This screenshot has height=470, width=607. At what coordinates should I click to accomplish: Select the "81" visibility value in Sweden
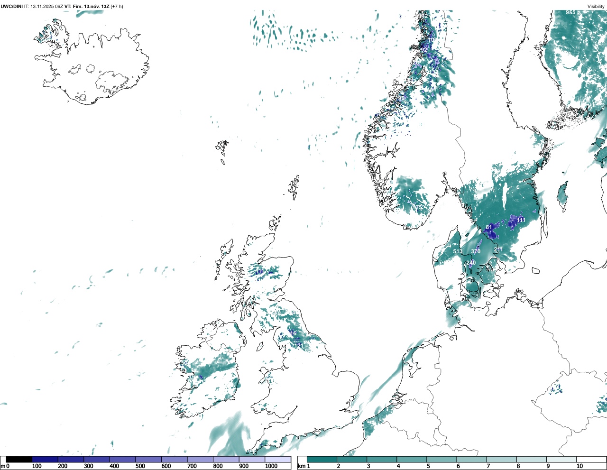point(489,227)
